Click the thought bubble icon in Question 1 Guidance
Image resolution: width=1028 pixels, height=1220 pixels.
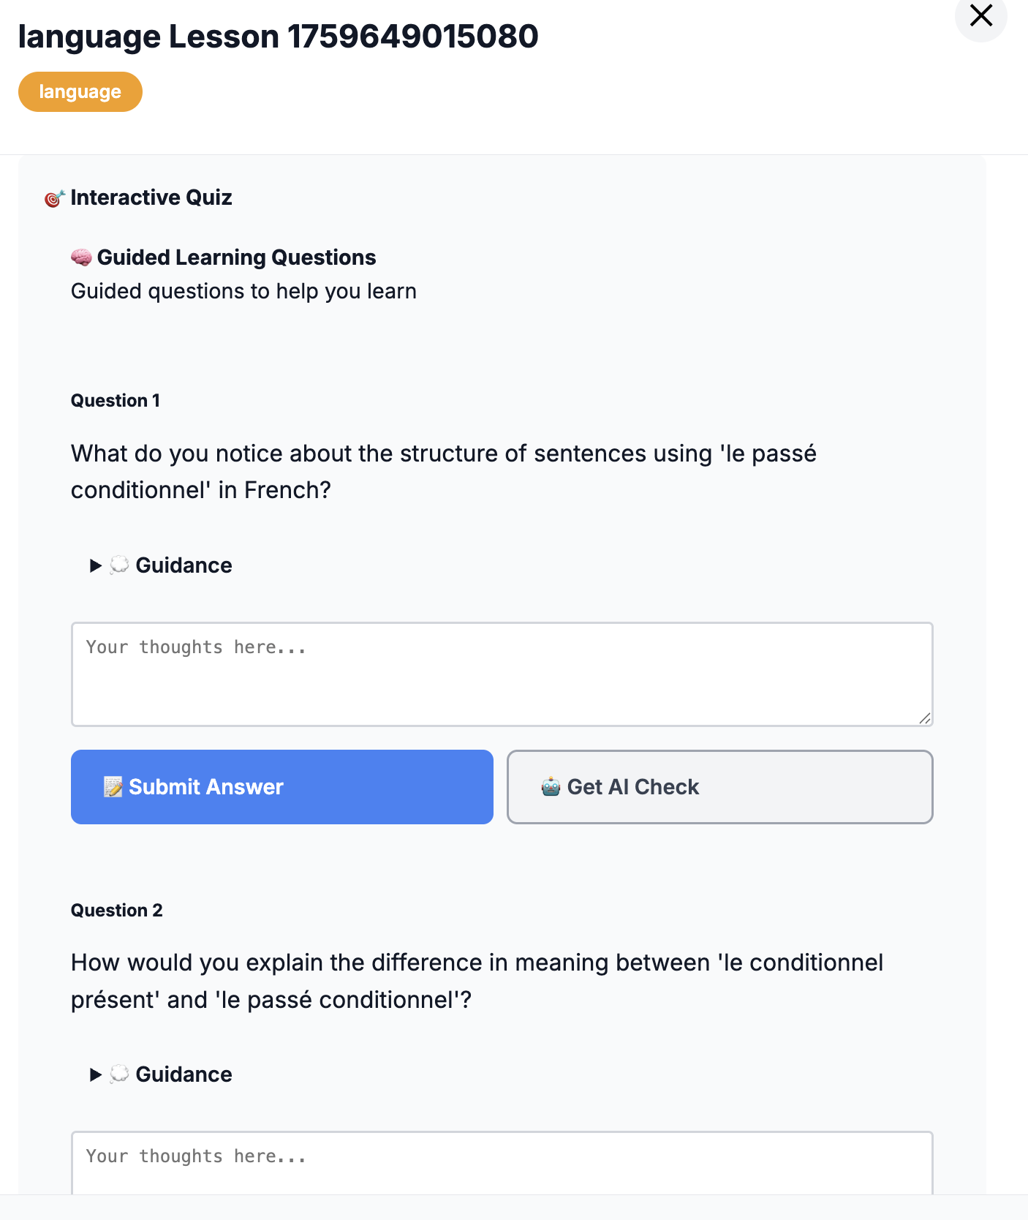tap(119, 565)
